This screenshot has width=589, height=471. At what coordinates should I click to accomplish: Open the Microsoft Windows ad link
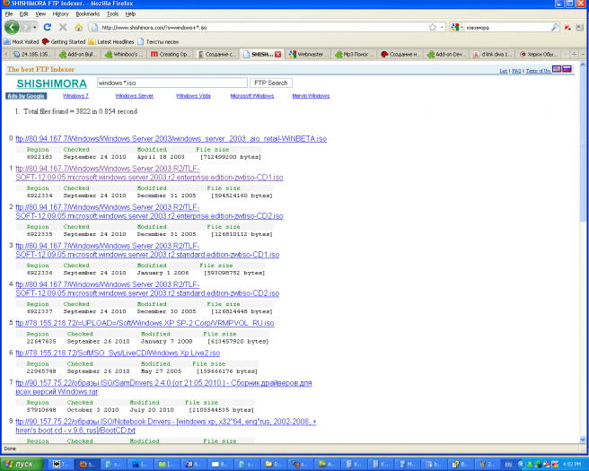(252, 96)
